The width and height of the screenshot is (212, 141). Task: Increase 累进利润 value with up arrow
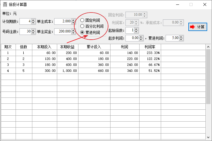click(x=181, y=37)
